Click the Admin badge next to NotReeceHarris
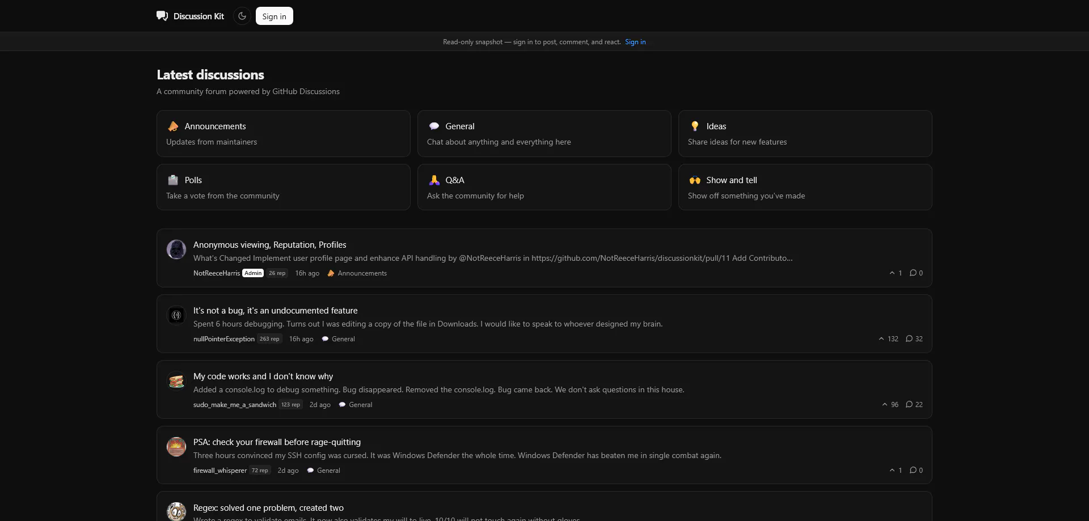The image size is (1089, 521). pos(253,273)
